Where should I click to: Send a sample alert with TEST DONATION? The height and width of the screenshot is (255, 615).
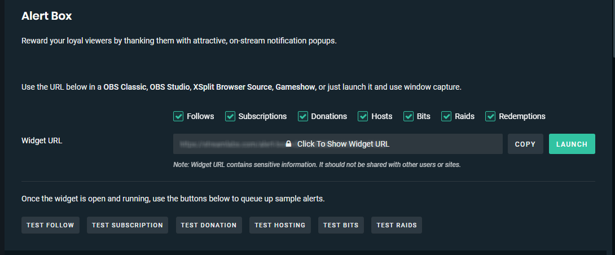click(209, 225)
